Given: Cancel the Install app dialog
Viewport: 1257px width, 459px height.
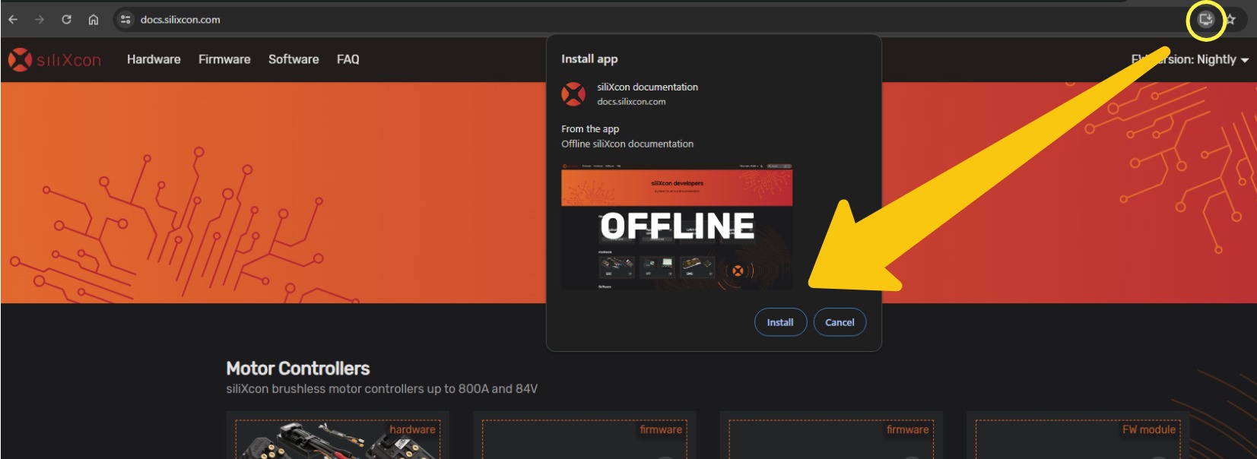Looking at the screenshot, I should click(x=840, y=322).
